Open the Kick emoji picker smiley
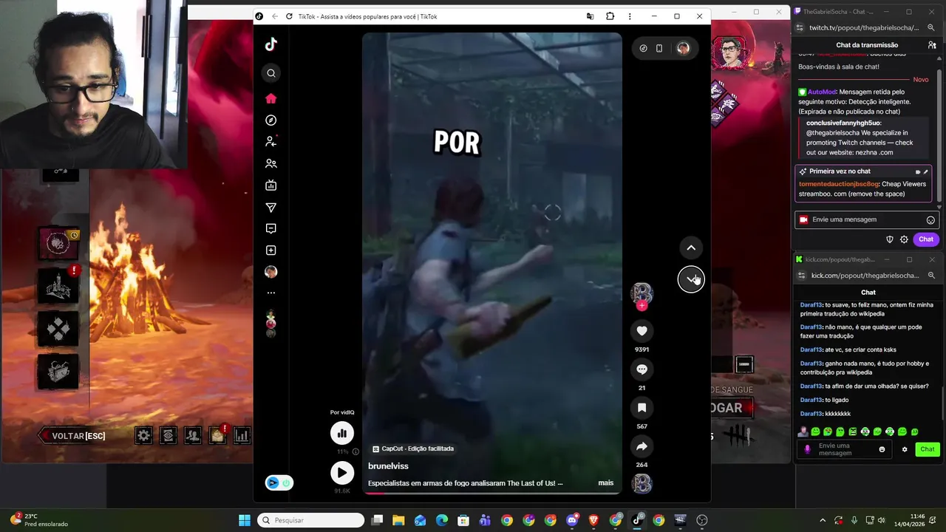Image resolution: width=946 pixels, height=532 pixels. 882,449
